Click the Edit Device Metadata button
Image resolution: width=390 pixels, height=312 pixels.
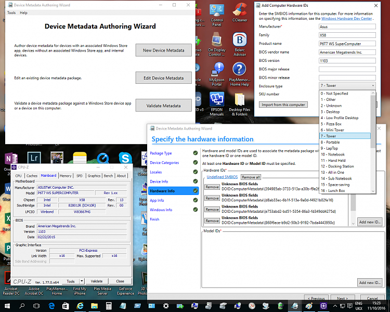click(x=164, y=78)
